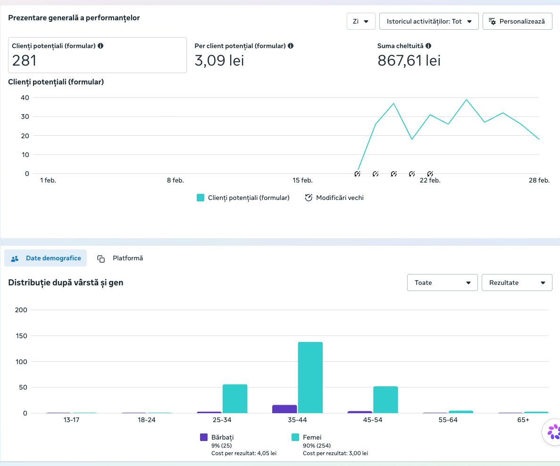Viewport: 560px width, 466px height.
Task: Select the Clienți potențiali (formular) 281 metric card
Action: 97,55
